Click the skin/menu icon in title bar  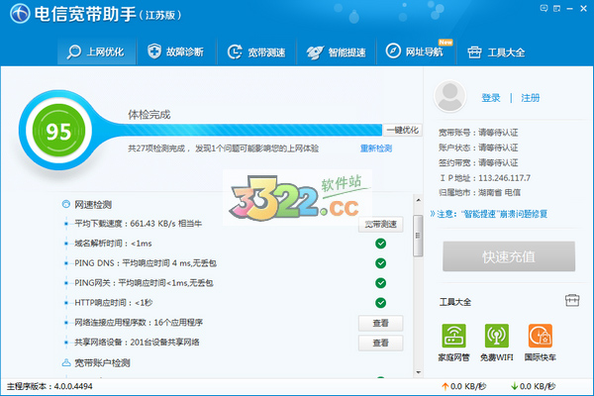coord(556,8)
